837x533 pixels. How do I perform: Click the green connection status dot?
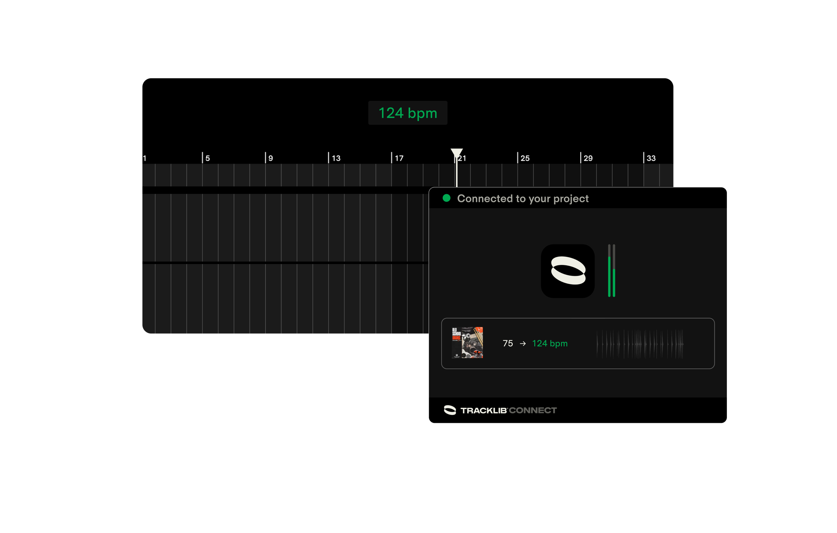pyautogui.click(x=446, y=198)
